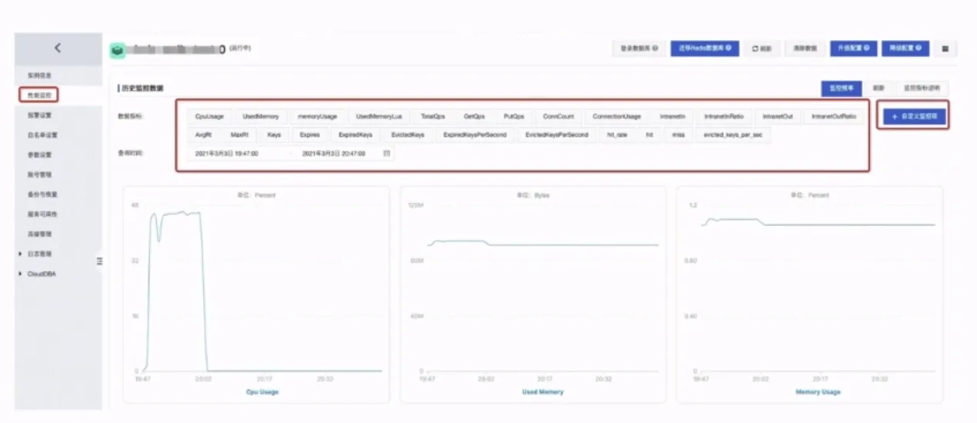Select the IntranetIn metric
977x423 pixels.
672,116
